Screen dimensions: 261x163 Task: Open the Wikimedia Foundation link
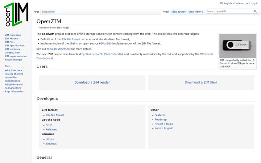(x=207, y=54)
